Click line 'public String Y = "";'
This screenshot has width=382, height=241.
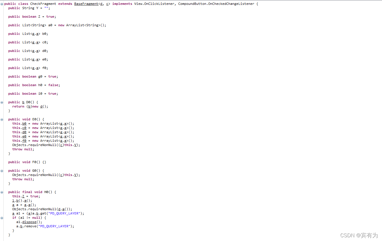click(29, 8)
